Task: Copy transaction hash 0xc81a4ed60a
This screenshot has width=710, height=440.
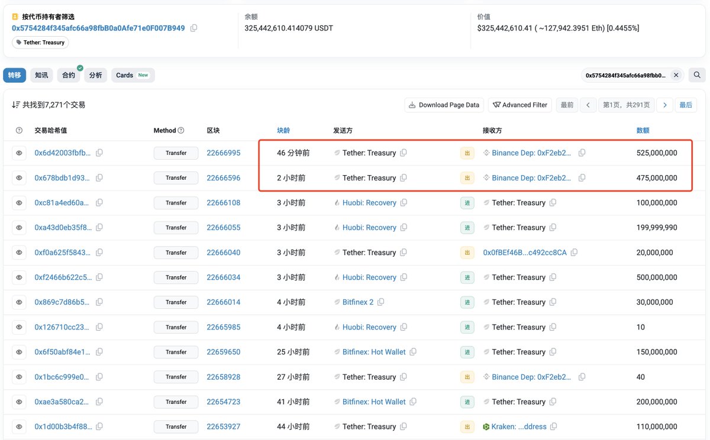Action: pyautogui.click(x=99, y=202)
